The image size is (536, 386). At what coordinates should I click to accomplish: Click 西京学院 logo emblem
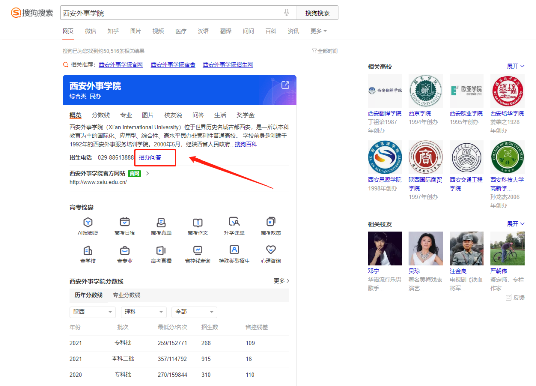point(426,91)
